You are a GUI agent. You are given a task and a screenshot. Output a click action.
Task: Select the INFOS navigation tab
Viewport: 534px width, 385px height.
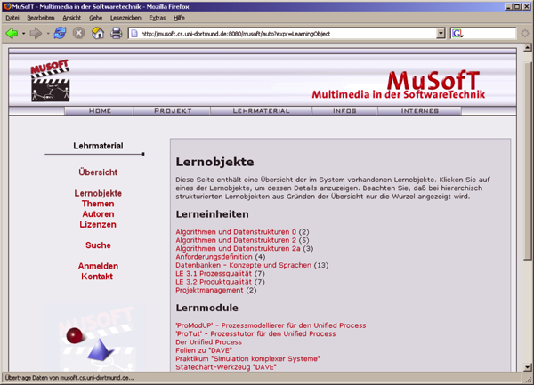(x=344, y=111)
